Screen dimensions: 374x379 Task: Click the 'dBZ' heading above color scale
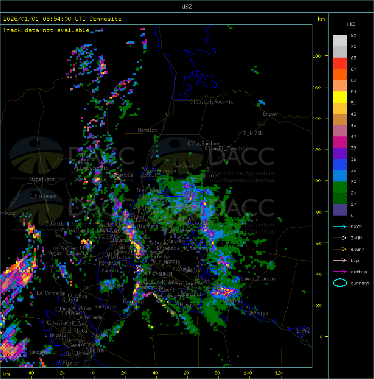click(351, 24)
